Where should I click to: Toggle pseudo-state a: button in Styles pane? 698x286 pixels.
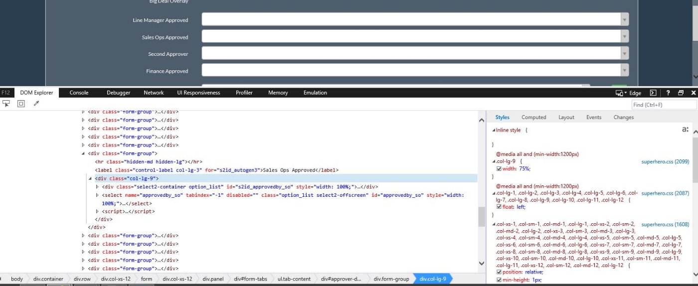(x=685, y=130)
